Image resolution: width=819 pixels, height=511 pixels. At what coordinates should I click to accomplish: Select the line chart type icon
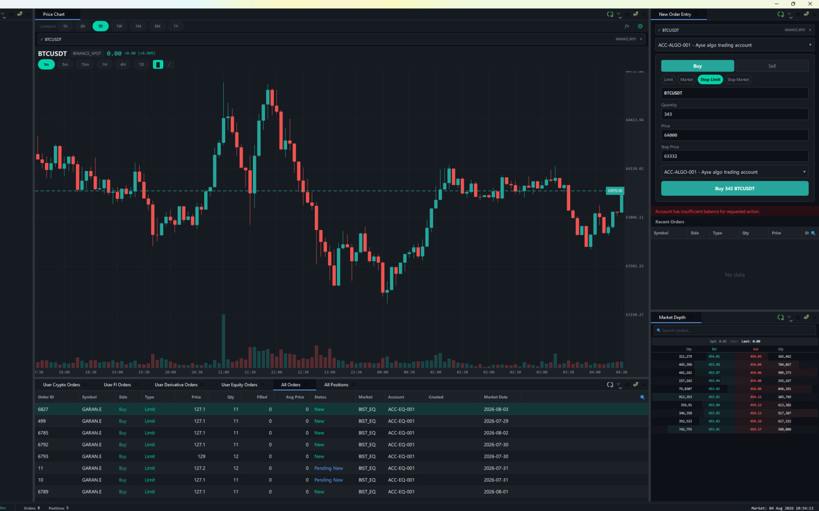[169, 64]
